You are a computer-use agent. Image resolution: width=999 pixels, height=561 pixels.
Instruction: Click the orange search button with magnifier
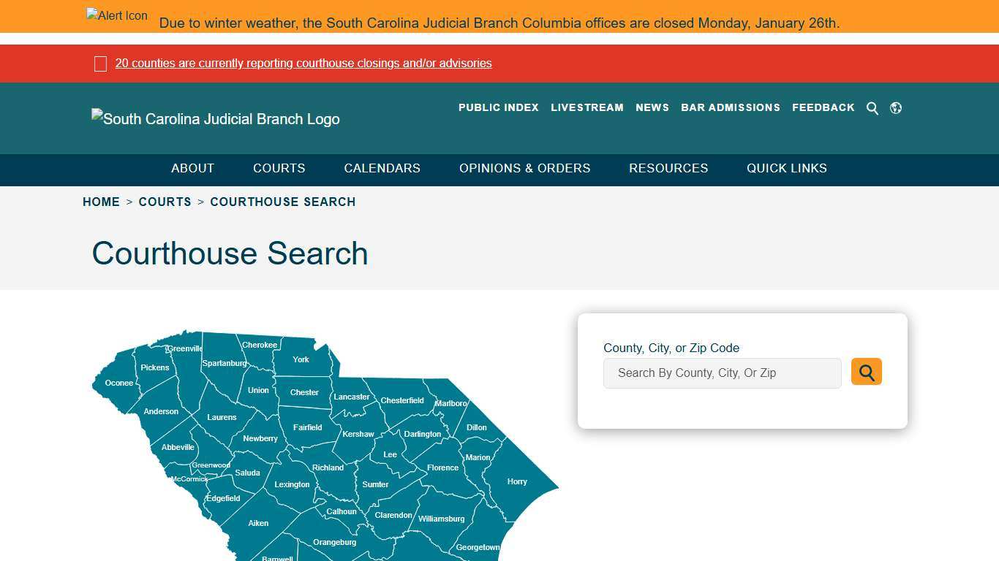tap(866, 371)
